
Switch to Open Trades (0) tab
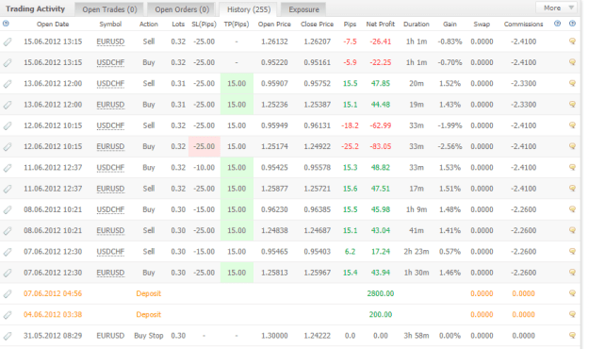point(109,9)
